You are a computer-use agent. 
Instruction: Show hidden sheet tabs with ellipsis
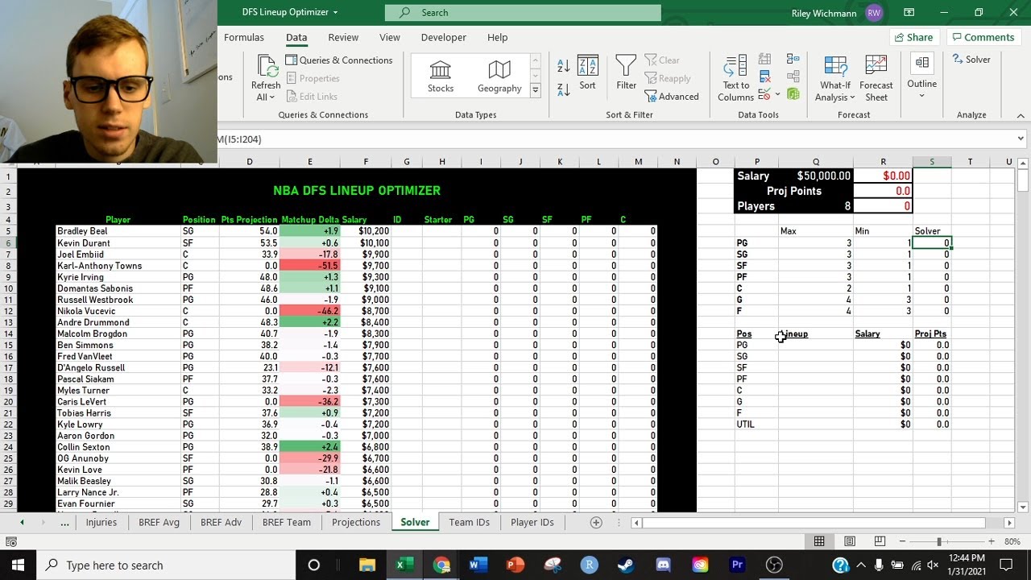[64, 522]
